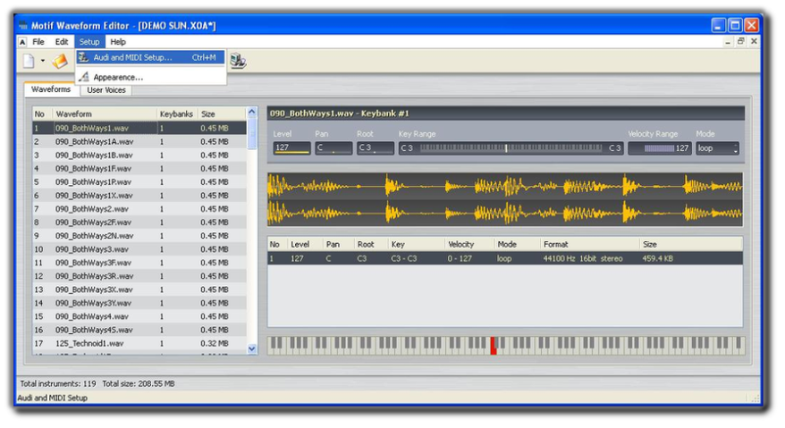
Task: Choose Appearence menu entry
Action: (150, 77)
